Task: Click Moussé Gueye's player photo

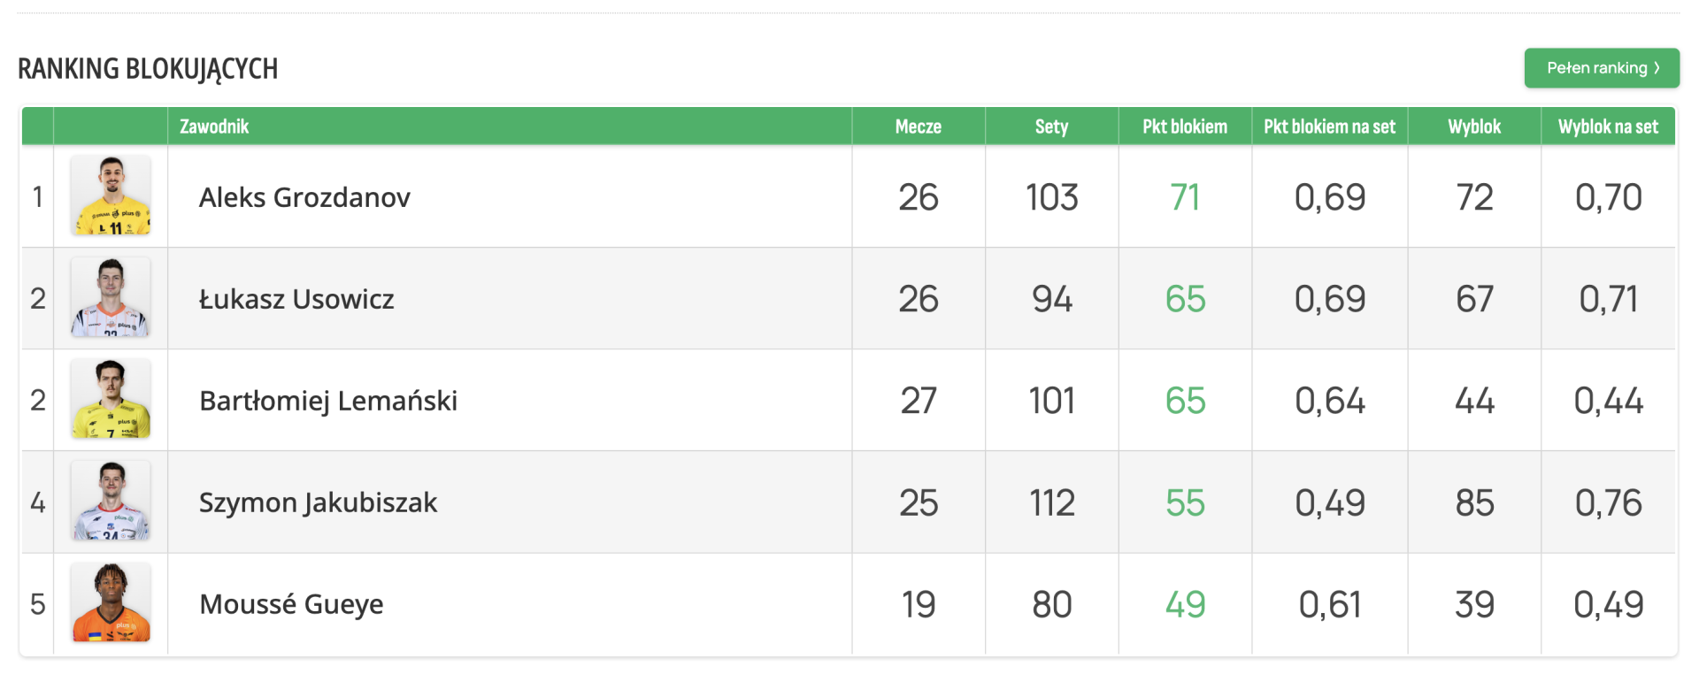Action: (111, 602)
